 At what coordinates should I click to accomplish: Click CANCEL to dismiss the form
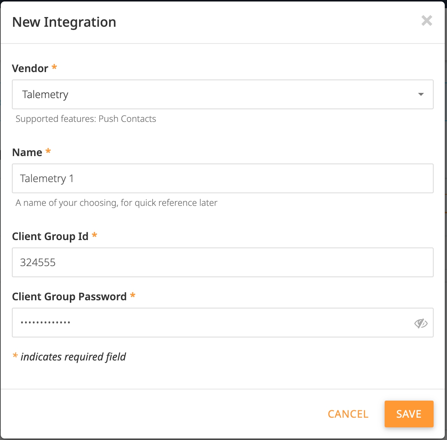(348, 414)
